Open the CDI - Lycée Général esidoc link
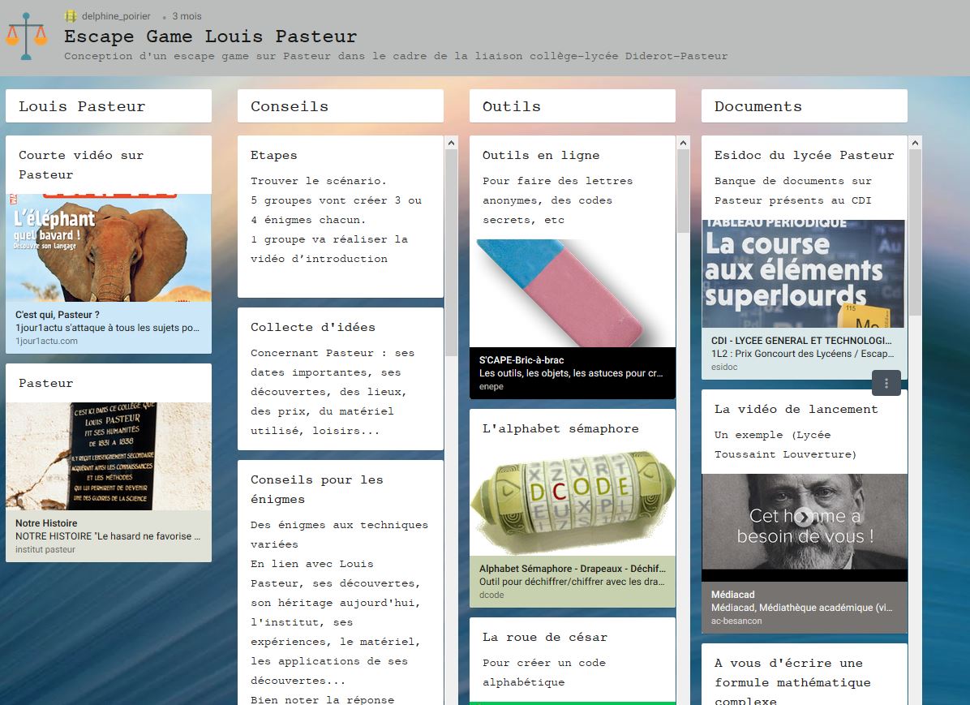 805,354
